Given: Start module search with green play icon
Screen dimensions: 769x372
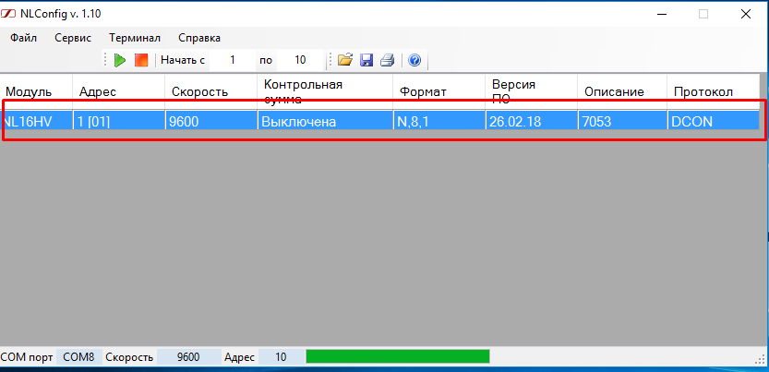Looking at the screenshot, I should pos(120,60).
